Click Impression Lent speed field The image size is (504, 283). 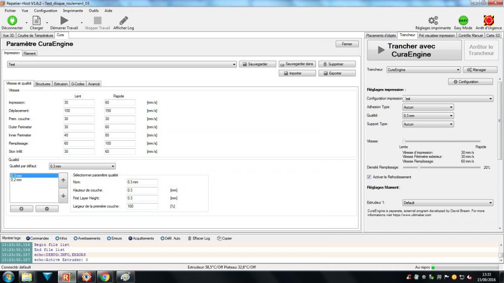pos(79,103)
